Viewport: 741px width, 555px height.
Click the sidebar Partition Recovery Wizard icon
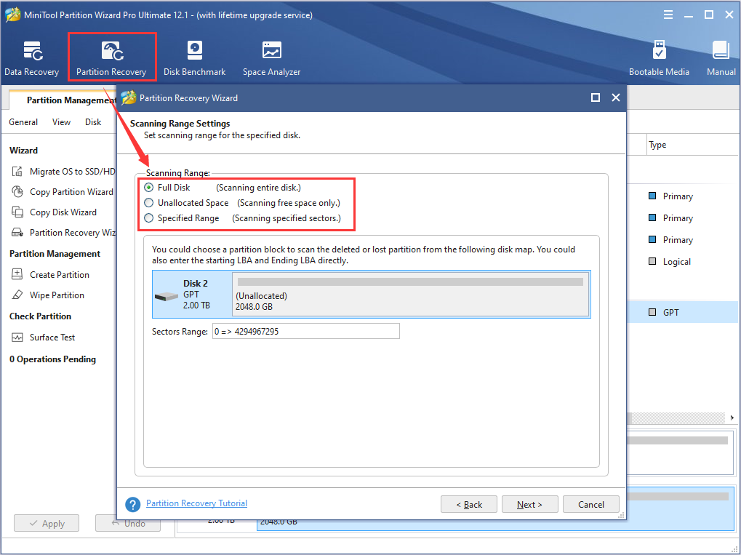click(x=17, y=232)
